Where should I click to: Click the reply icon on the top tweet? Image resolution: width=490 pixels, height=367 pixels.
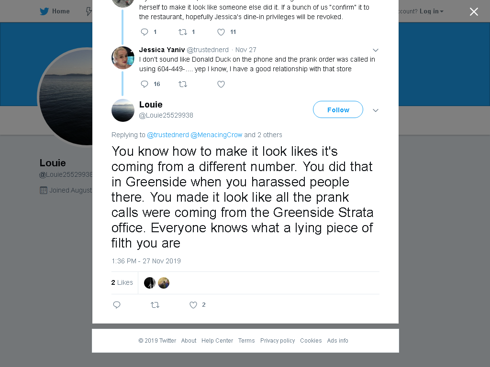coord(145,32)
